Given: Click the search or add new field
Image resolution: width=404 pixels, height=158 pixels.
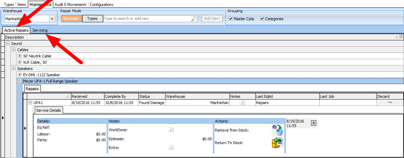Looking at the screenshot, I should pos(146,19).
